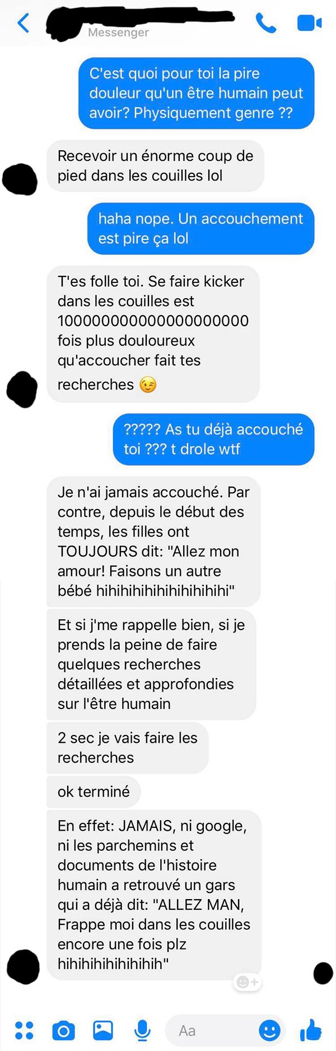Tap the "C'est quoi pour toi la pire douleur" message

tap(196, 93)
